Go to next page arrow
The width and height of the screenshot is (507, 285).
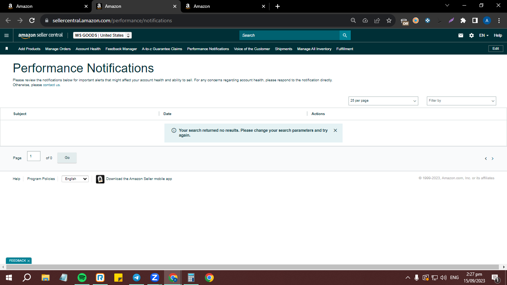point(493,158)
